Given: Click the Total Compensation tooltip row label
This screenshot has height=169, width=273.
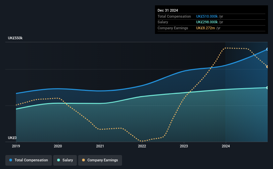Looking at the screenshot, I should click(x=174, y=16).
